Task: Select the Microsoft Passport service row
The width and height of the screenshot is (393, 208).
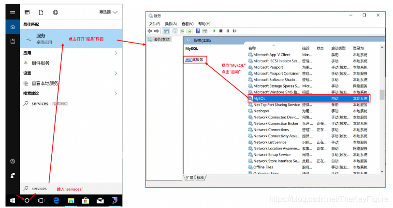Action: tap(309, 67)
